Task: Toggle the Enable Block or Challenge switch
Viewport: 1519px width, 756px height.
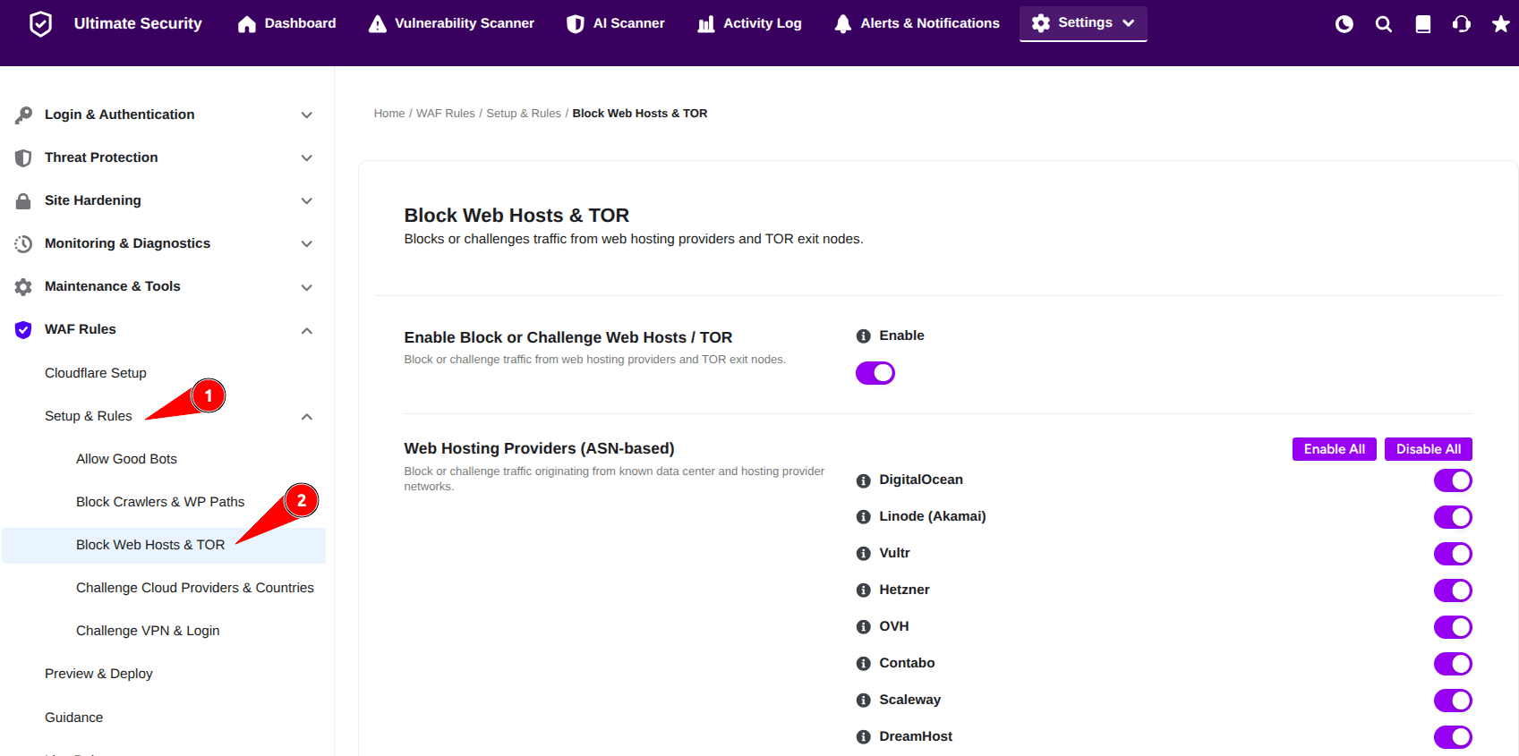Action: [x=875, y=373]
